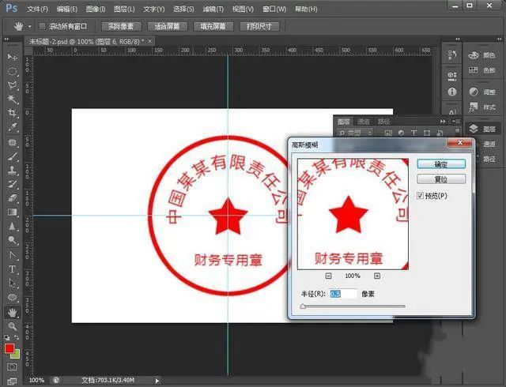Click the Lasso tool icon

pos(12,85)
